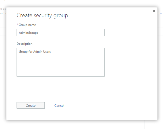This screenshot has height=129, width=163.
Task: Click the partially hidden link right of dialog
Action: pos(160,13)
